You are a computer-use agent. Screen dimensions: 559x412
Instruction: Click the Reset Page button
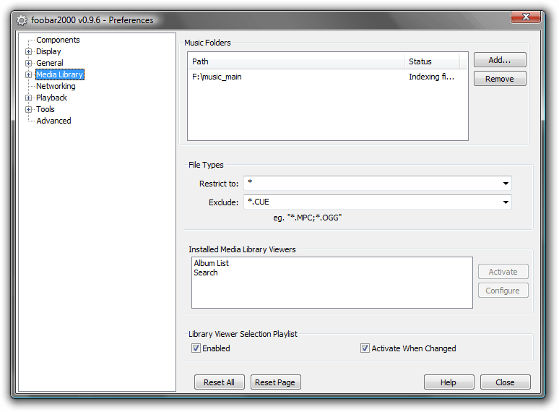point(275,382)
